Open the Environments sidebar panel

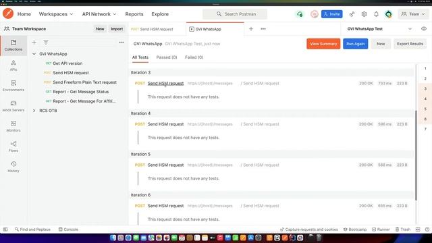(x=13, y=86)
